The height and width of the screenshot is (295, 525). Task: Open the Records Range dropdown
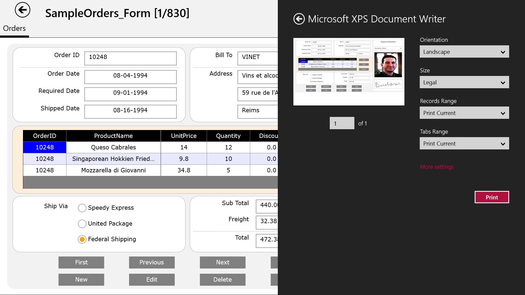coord(464,113)
